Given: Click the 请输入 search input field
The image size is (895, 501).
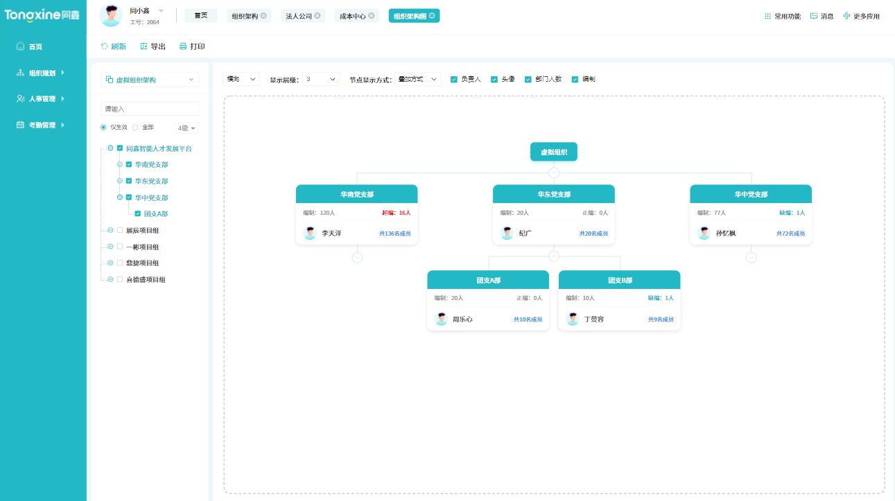Looking at the screenshot, I should click(149, 108).
